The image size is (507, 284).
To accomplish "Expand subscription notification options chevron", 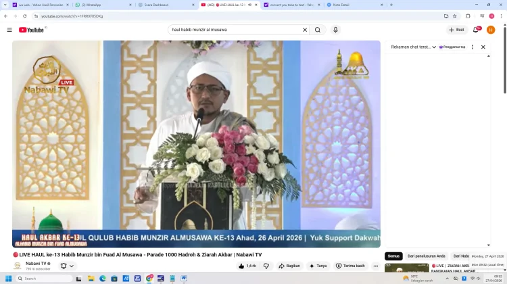I will [72, 266].
